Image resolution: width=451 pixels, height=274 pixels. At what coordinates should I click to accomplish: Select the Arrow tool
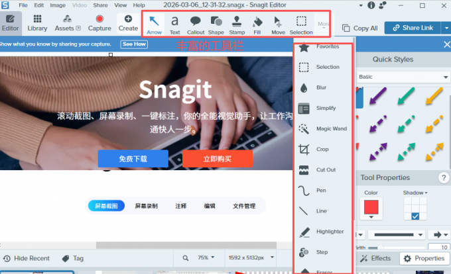click(x=154, y=24)
